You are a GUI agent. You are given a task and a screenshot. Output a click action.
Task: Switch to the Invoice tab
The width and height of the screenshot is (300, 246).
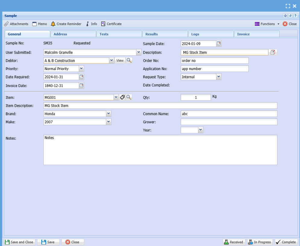click(x=243, y=34)
